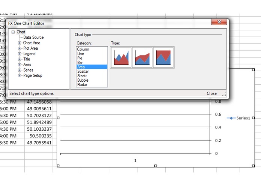The width and height of the screenshot is (261, 186).
Task: Select the Chart Area tree item
Action: pos(32,43)
